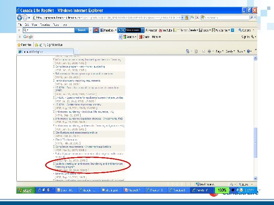Close the Google toolbar with its X
The width and height of the screenshot is (274, 205).
[20, 37]
